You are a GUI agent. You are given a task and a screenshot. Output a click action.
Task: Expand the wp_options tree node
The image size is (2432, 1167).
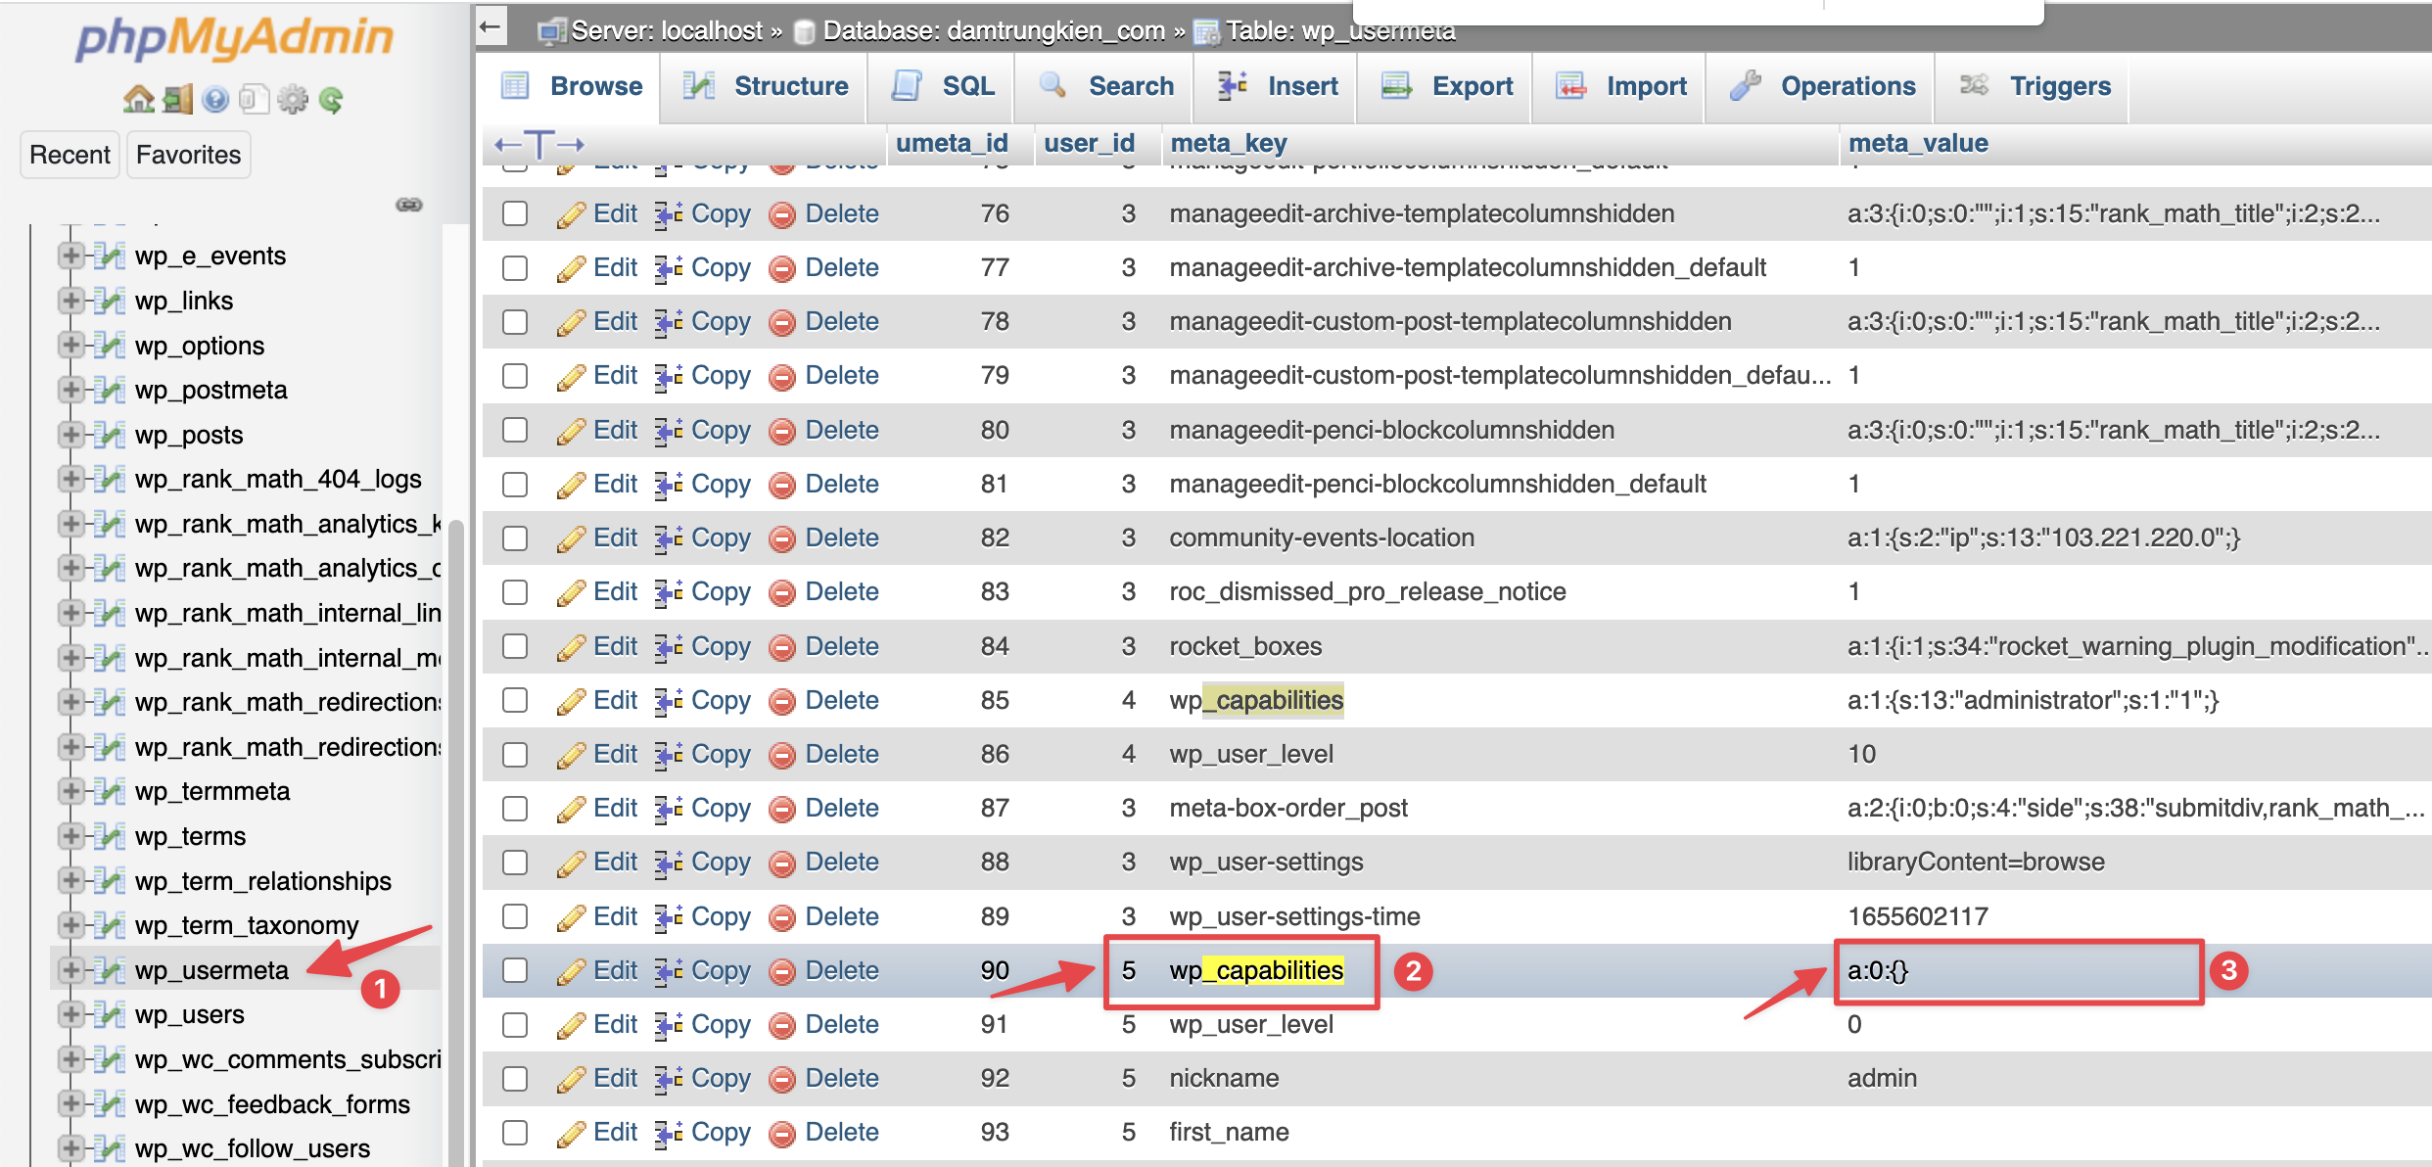(x=70, y=345)
